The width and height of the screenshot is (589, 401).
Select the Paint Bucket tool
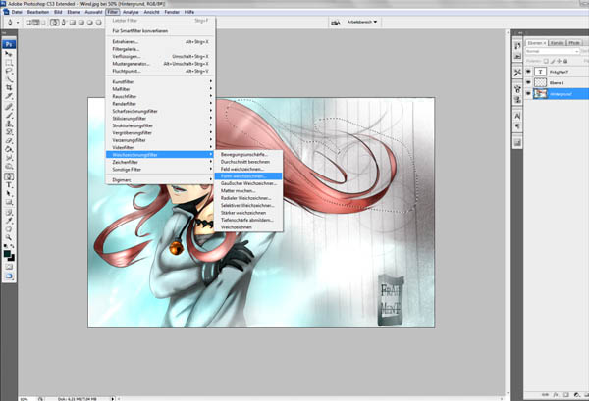[x=9, y=149]
